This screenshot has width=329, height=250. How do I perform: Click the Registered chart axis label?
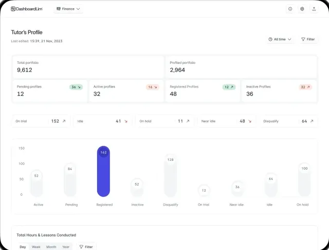click(x=104, y=205)
